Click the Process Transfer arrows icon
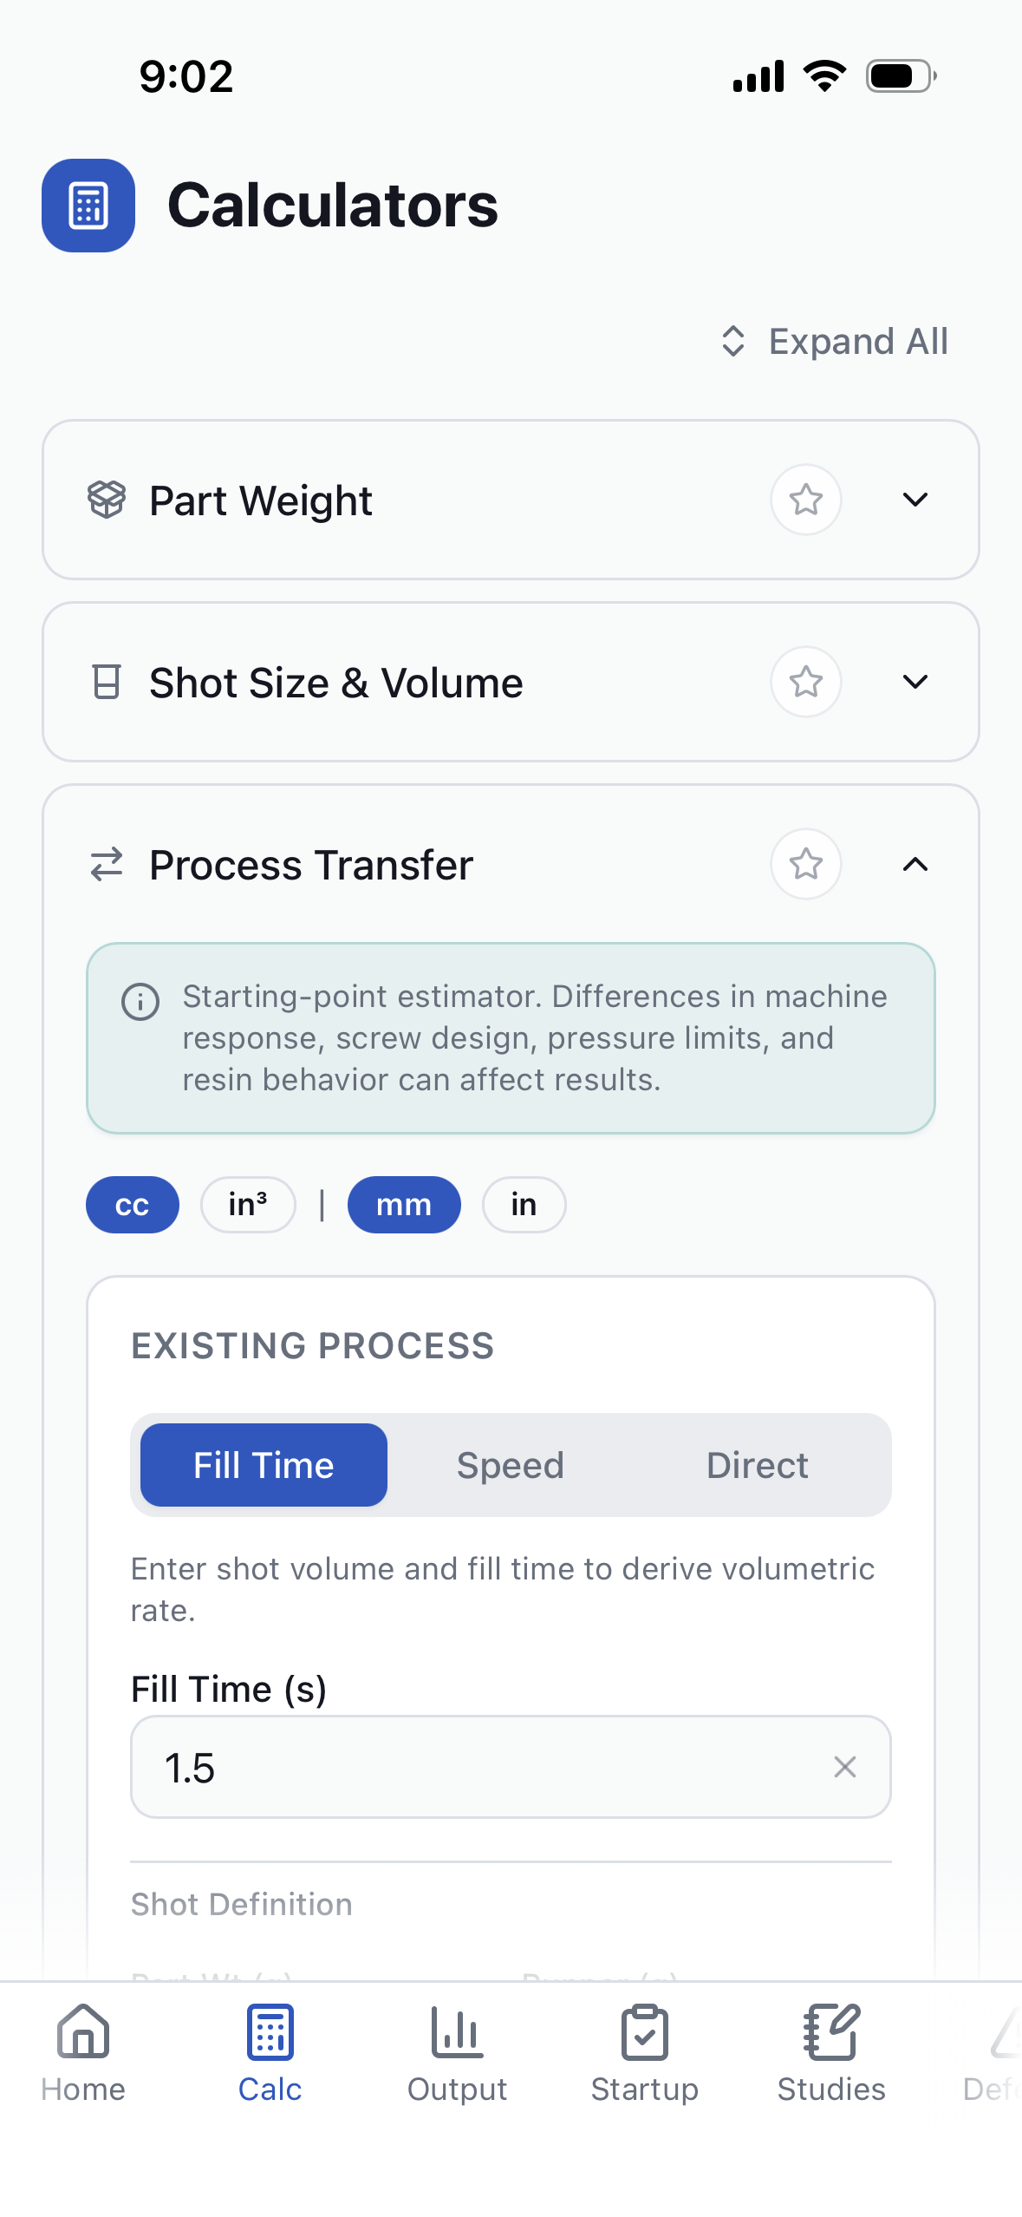Viewport: 1022px width, 2217px height. coord(106,864)
